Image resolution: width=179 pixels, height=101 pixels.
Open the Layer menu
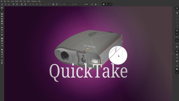click(x=12, y=1)
